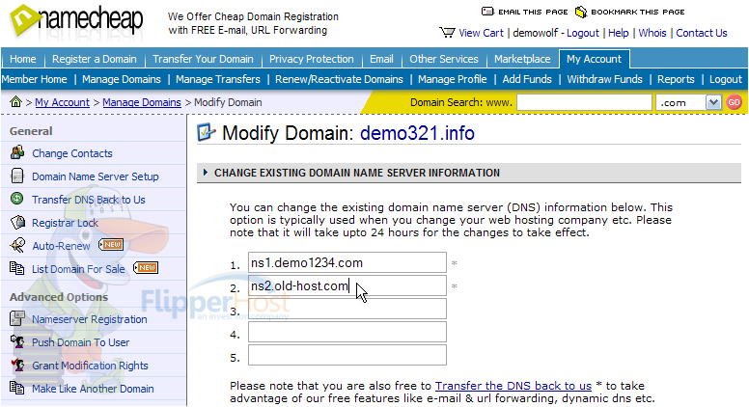749x407 pixels.
Task: Open Change Contacts sidebar link
Action: click(72, 153)
